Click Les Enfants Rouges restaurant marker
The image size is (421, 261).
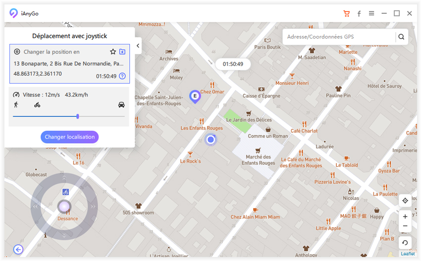tap(202, 121)
